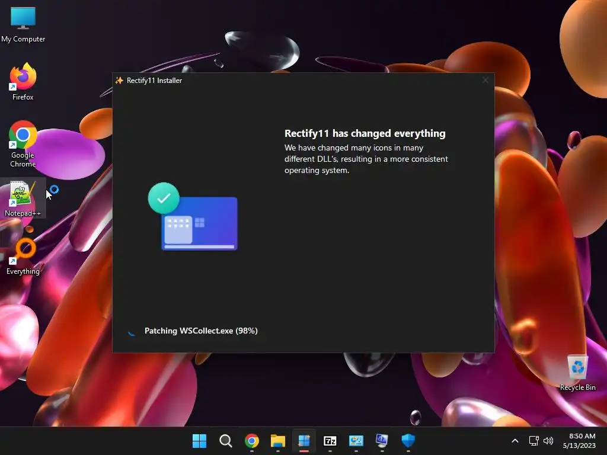This screenshot has width=607, height=455.
Task: Click the checkmark window illustration
Action: point(193,217)
